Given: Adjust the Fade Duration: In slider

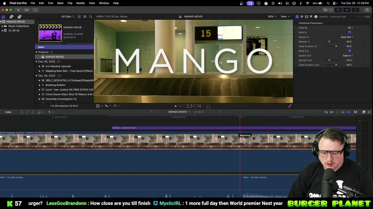Looking at the screenshot, I should coord(336,46).
